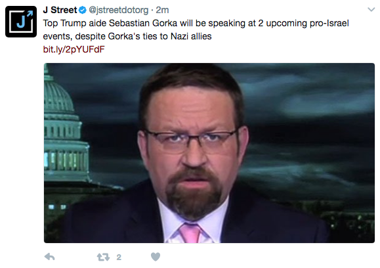Like the tweet with the heart icon
The width and height of the screenshot is (380, 268).
156,257
